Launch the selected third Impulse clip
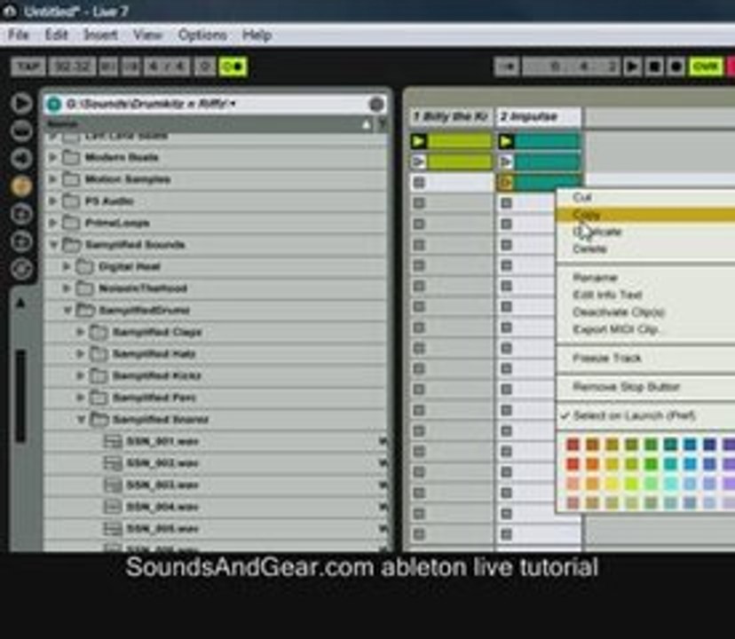This screenshot has width=735, height=639. pos(506,182)
